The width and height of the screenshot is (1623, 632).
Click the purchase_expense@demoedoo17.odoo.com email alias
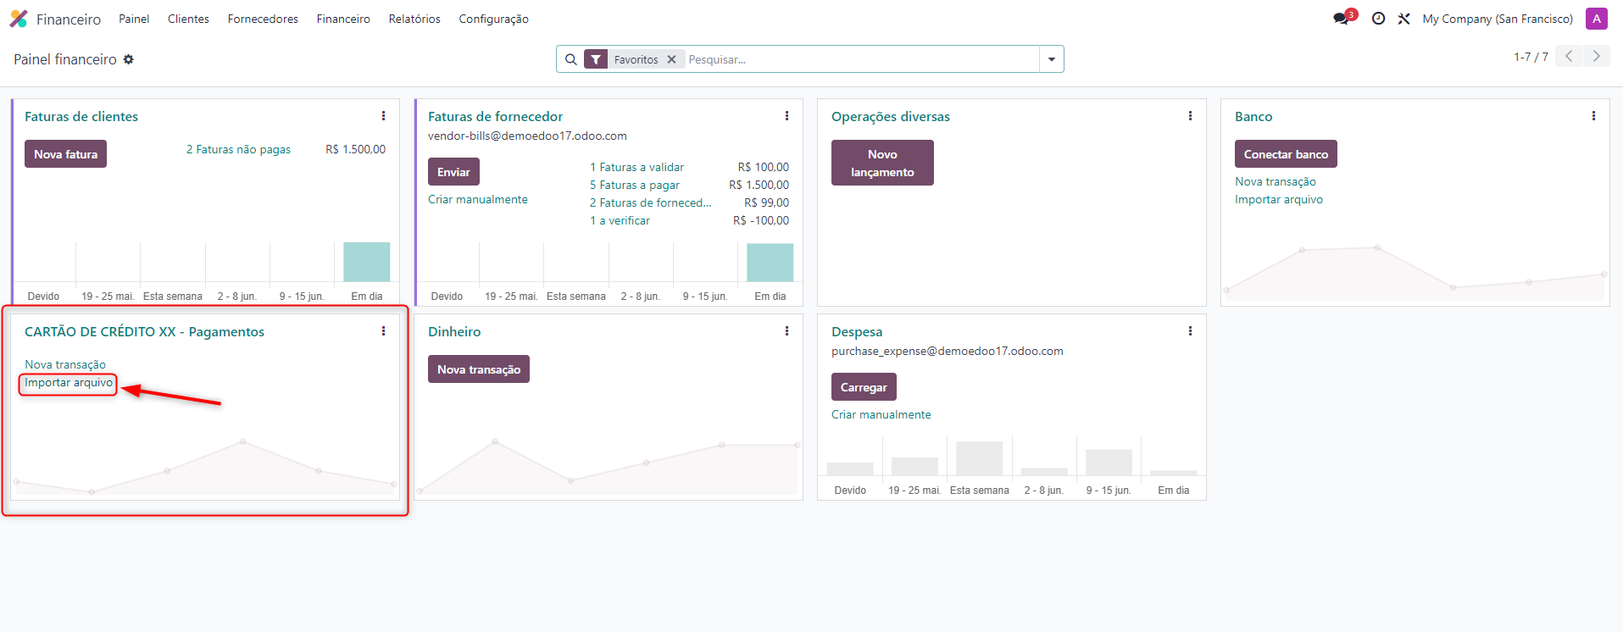pyautogui.click(x=947, y=352)
